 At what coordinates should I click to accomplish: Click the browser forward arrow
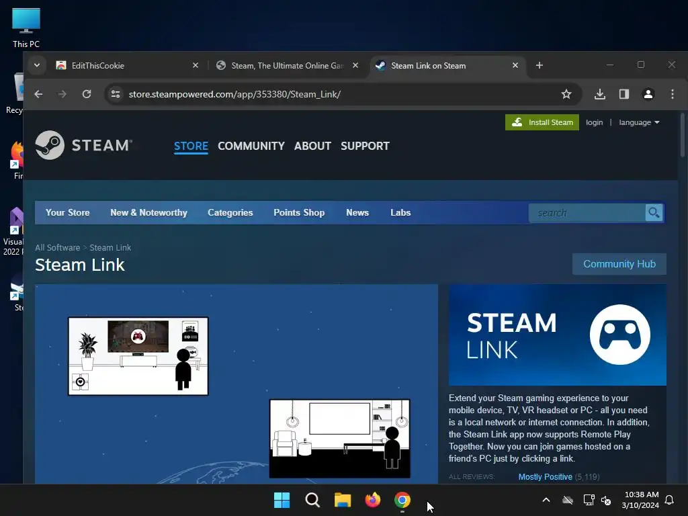pos(62,94)
